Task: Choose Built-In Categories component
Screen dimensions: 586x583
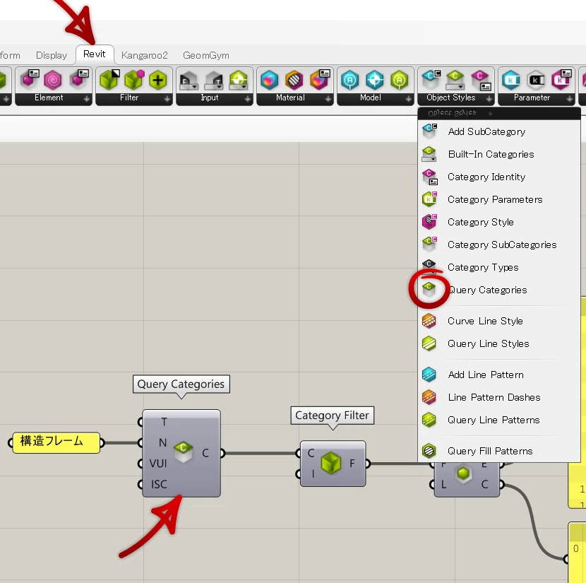Action: tap(499, 154)
